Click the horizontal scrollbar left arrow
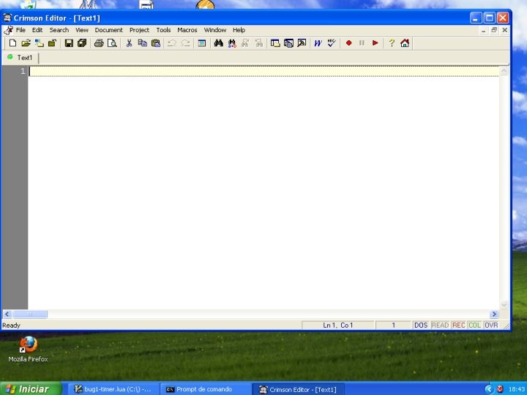The image size is (527, 395). click(x=7, y=314)
